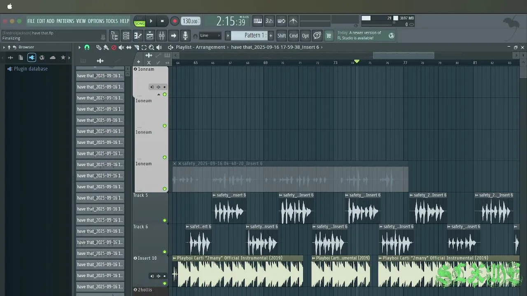Select the Draw pencil tool in playlist

point(99,47)
